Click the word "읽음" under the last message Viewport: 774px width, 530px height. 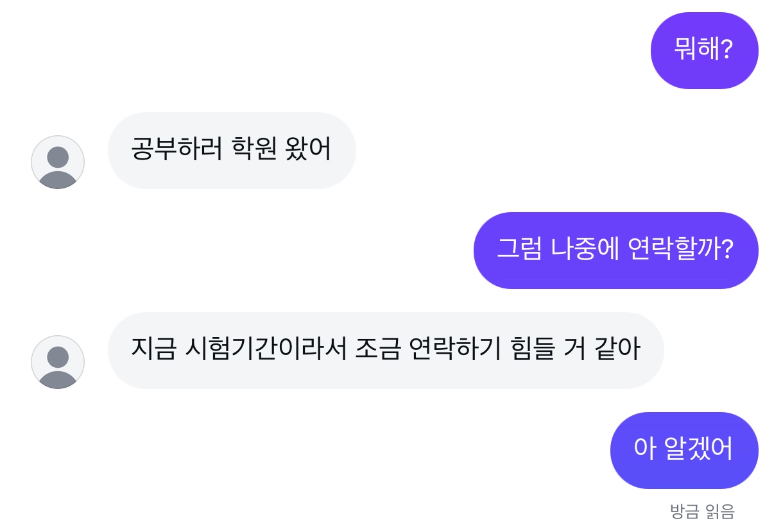[719, 511]
